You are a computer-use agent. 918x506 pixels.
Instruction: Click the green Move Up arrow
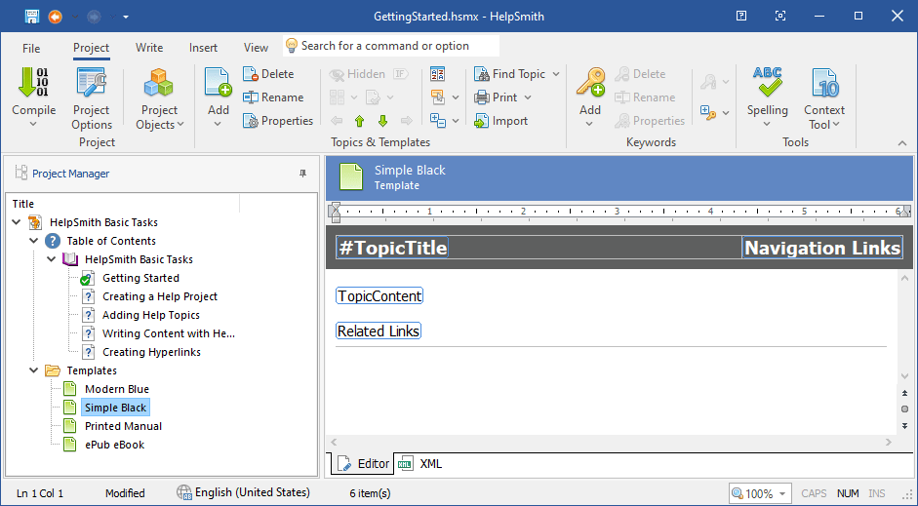pyautogui.click(x=359, y=121)
